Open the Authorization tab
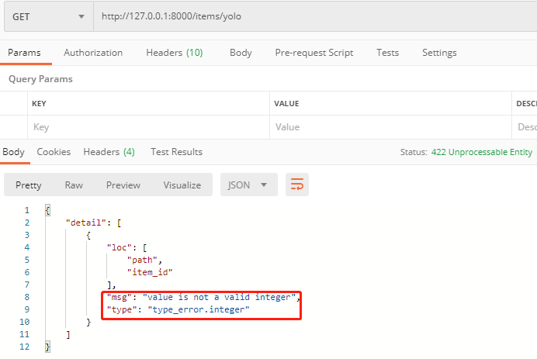This screenshot has height=359, width=537. pyautogui.click(x=93, y=53)
